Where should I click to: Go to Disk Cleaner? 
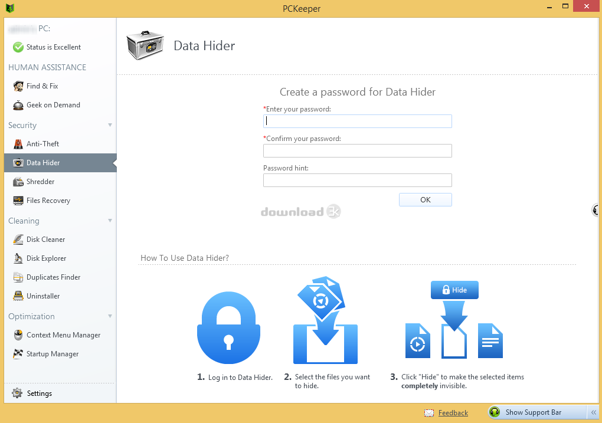(x=60, y=240)
